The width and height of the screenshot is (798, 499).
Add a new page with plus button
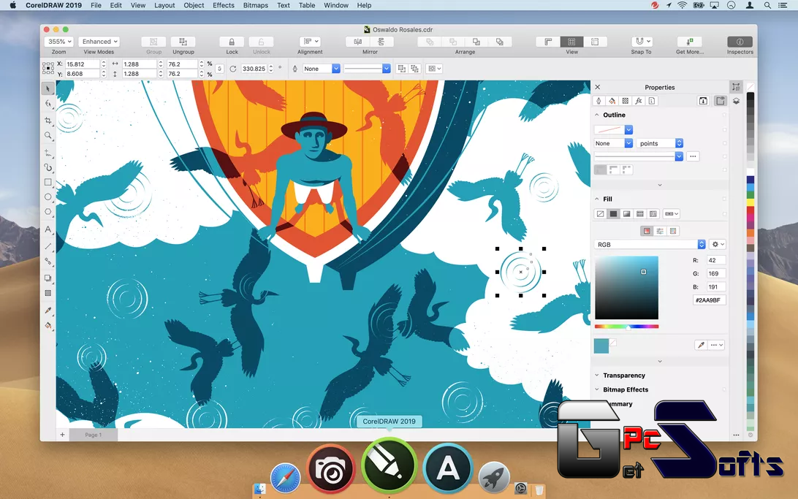63,435
